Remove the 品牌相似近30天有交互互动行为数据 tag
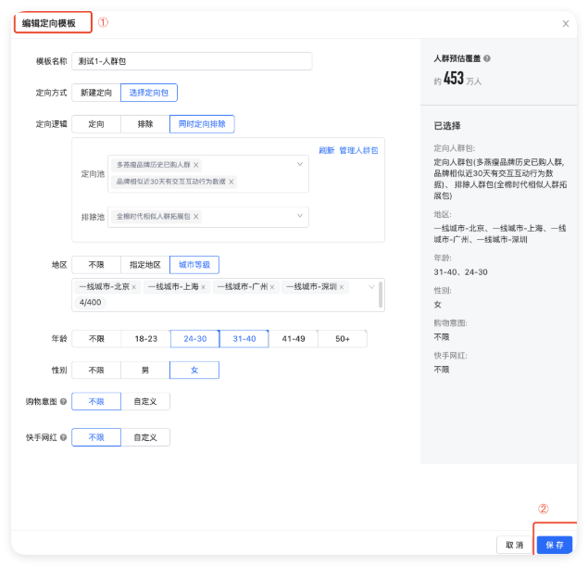The image size is (588, 566). 231,182
